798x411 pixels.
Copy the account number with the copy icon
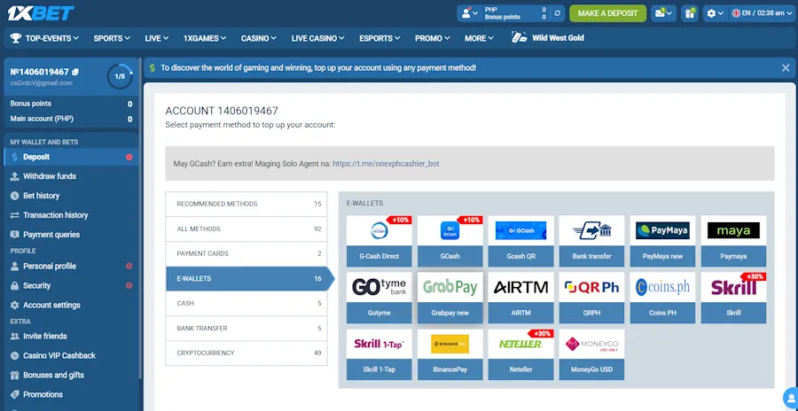[x=75, y=72]
